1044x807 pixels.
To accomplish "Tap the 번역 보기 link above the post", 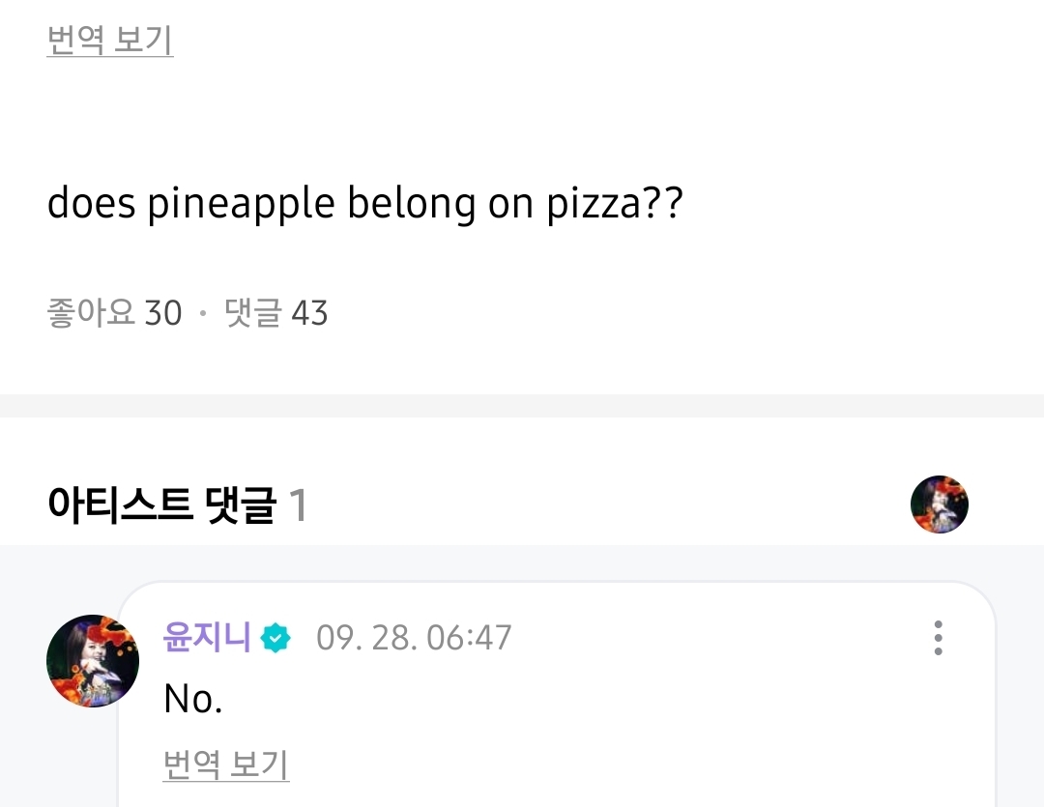I will coord(109,41).
